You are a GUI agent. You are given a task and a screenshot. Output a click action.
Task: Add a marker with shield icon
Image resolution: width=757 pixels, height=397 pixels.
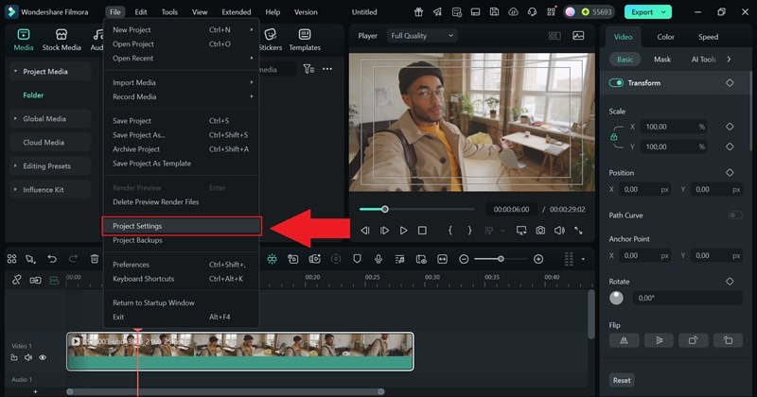pyautogui.click(x=357, y=259)
